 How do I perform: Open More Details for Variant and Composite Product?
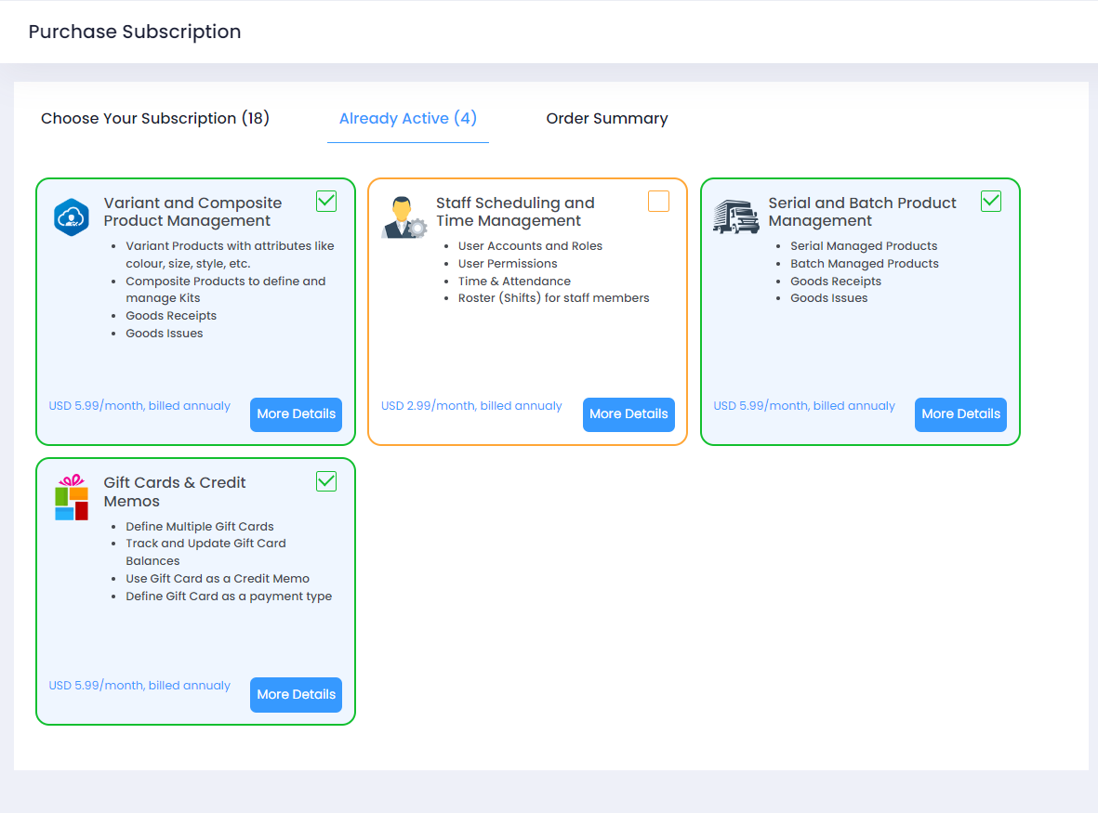[296, 414]
